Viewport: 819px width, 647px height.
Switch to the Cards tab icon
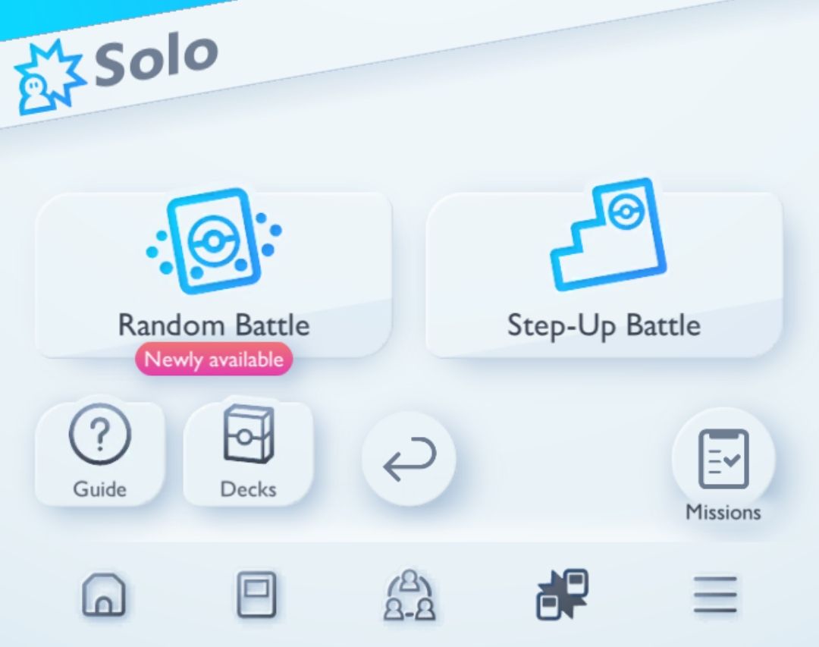tap(256, 594)
